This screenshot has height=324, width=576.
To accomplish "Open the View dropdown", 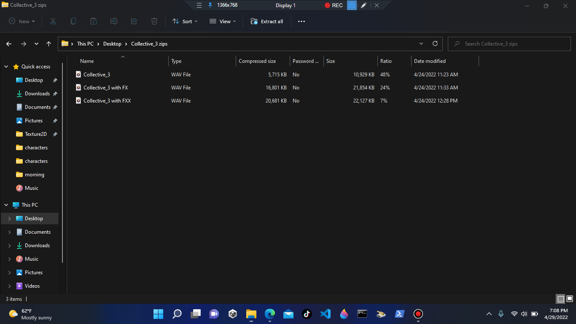I will [222, 21].
